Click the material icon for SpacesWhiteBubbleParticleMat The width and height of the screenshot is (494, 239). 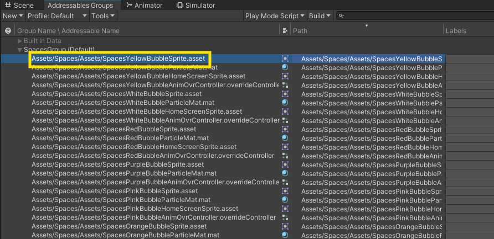[x=285, y=103]
